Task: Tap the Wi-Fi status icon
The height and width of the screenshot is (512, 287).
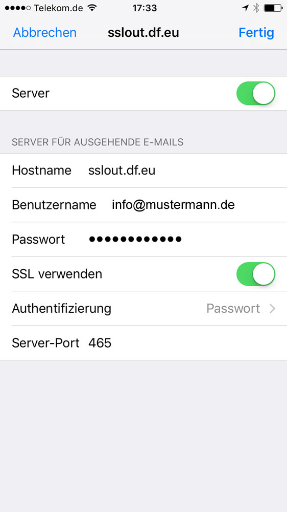Action: (93, 8)
